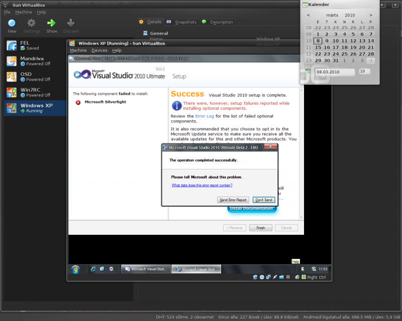
Task: Click the hard disk activity status icon
Action: click(255, 277)
